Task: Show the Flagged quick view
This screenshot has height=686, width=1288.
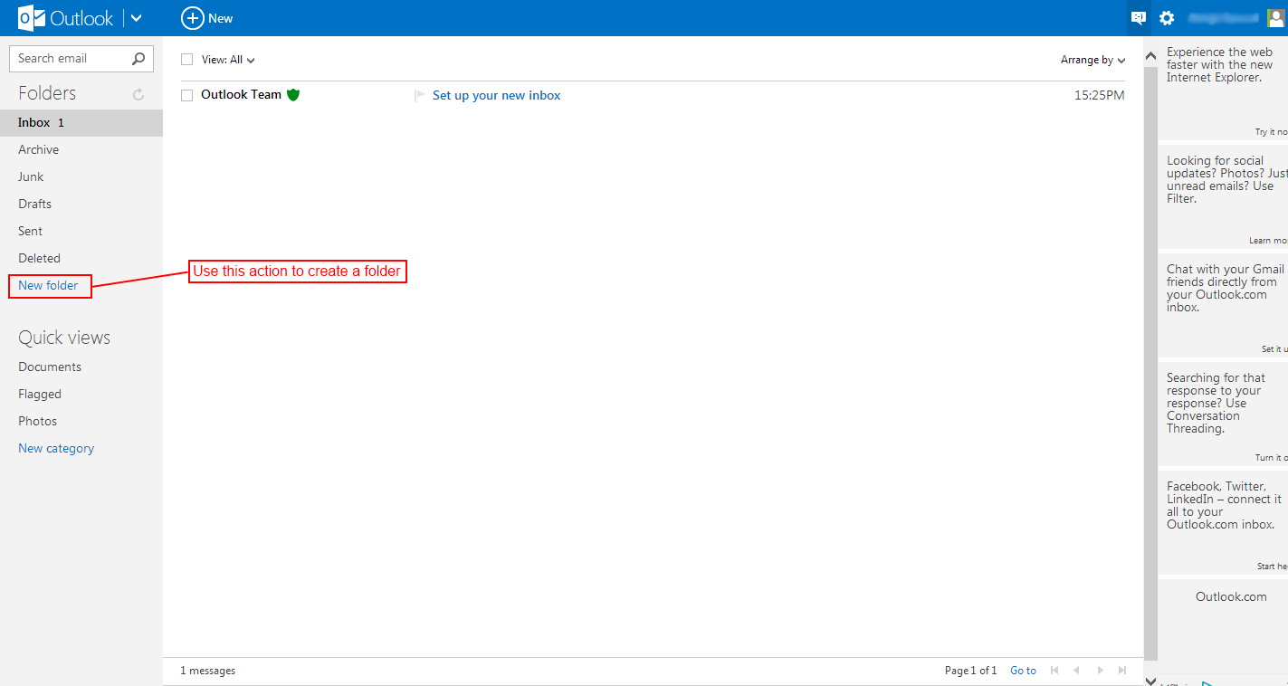Action: pyautogui.click(x=40, y=394)
